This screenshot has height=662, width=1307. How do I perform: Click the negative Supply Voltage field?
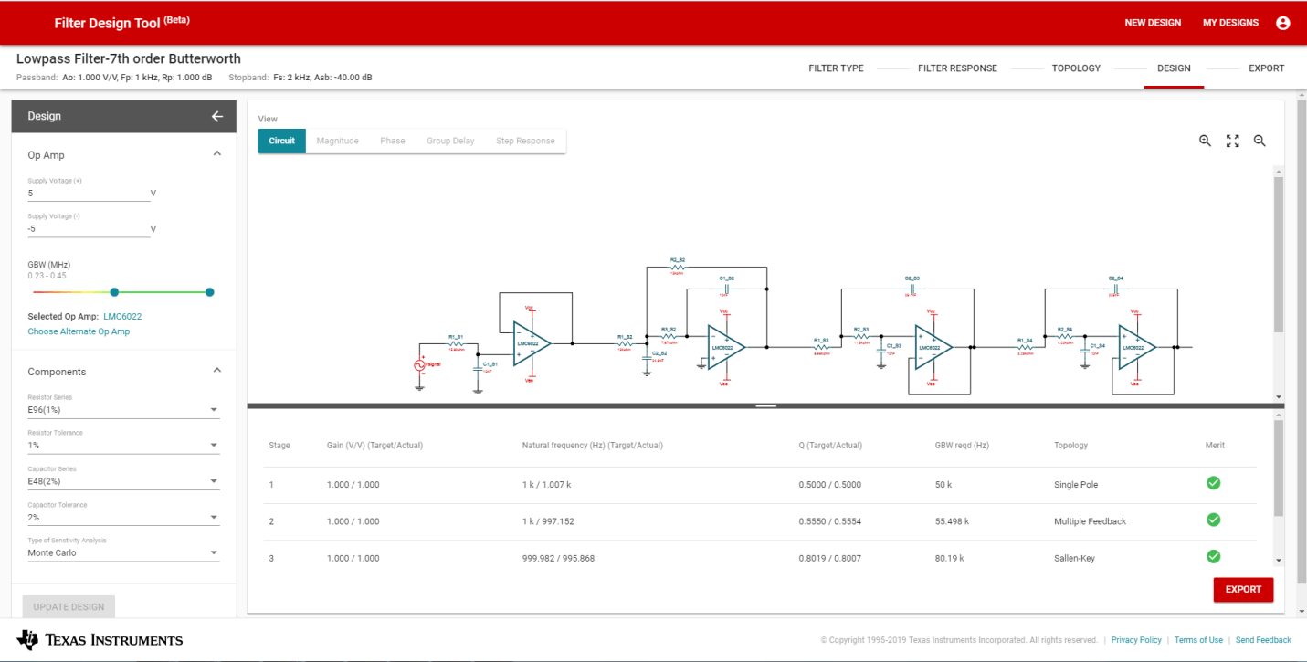click(x=89, y=229)
